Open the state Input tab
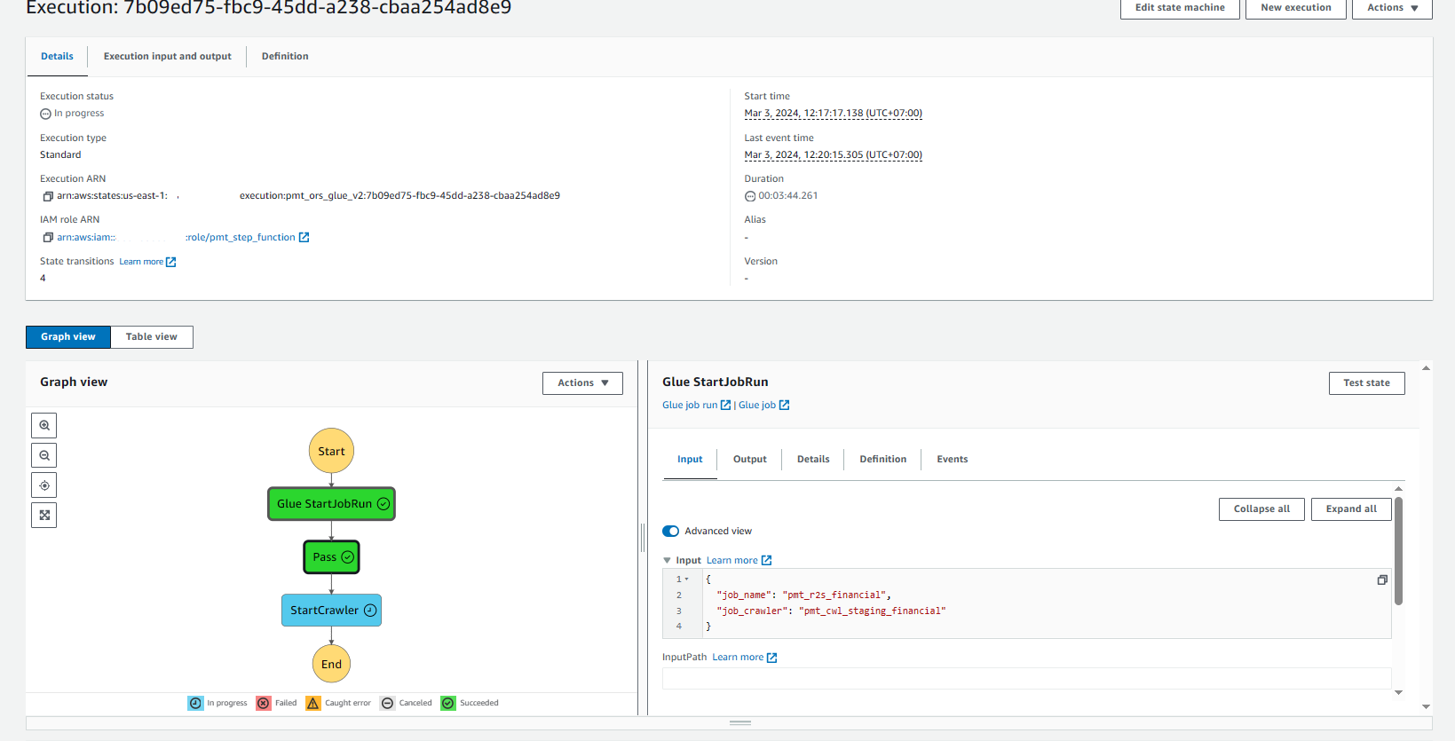This screenshot has height=741, width=1455. 690,460
